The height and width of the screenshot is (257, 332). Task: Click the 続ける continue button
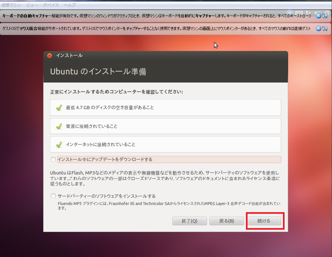(x=264, y=221)
